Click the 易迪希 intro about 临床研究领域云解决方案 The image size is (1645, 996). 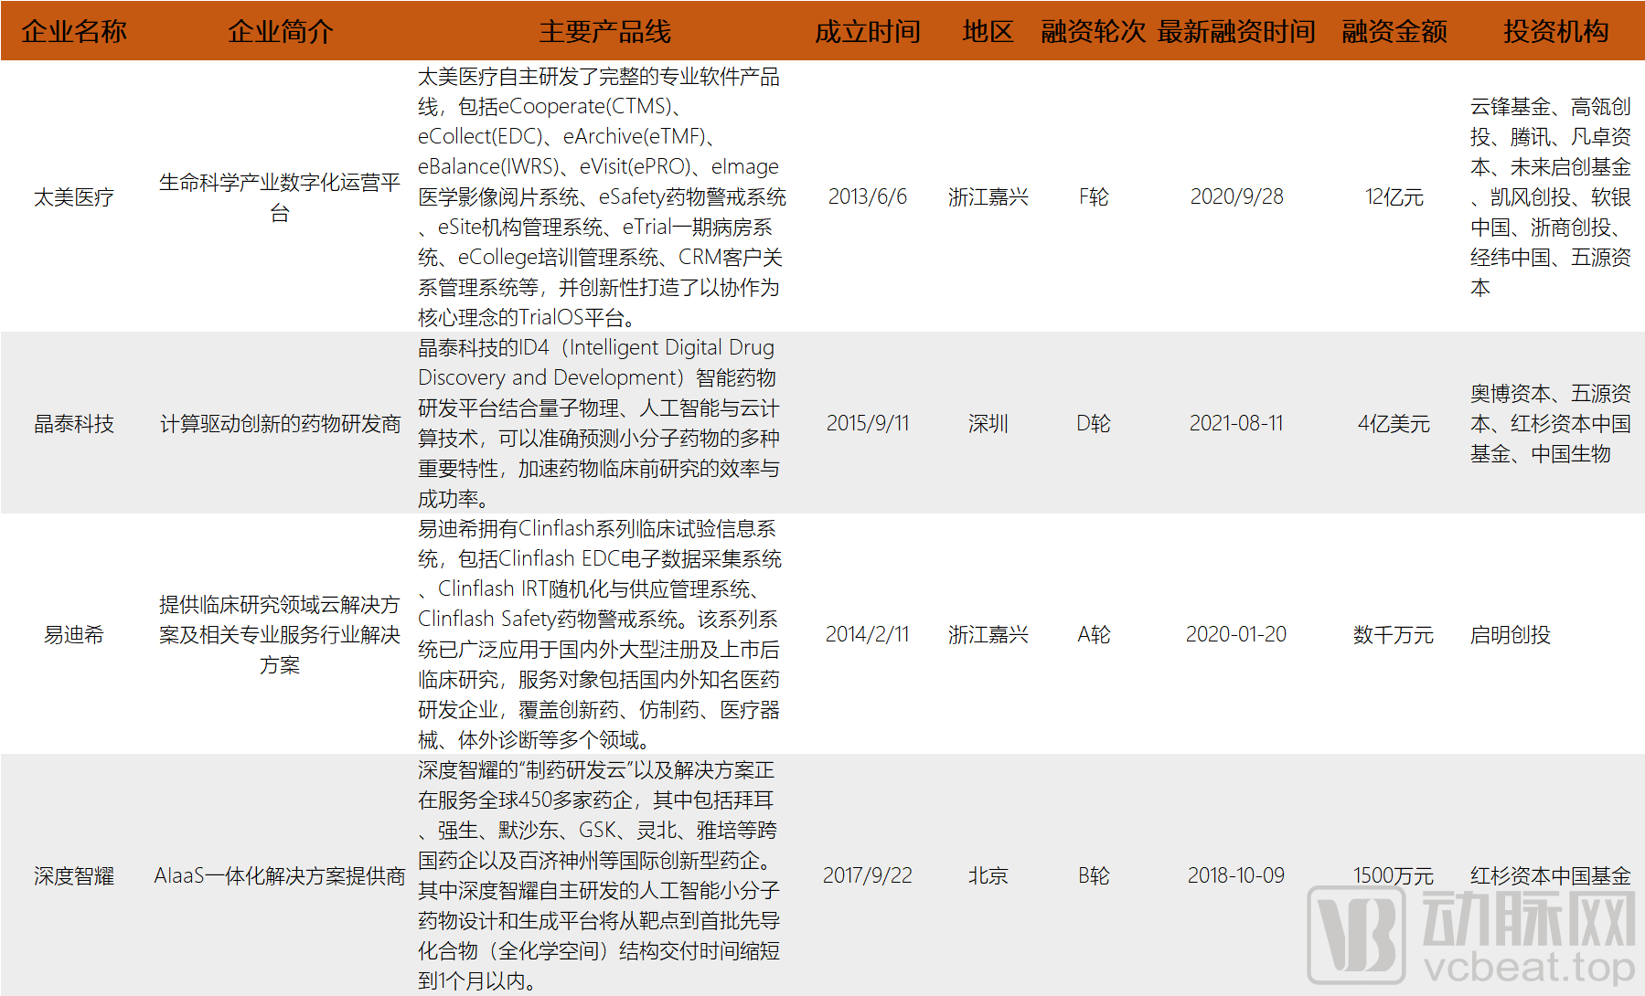click(x=280, y=635)
